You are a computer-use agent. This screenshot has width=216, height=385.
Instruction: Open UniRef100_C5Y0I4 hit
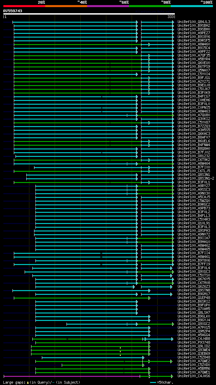(x=194, y=74)
